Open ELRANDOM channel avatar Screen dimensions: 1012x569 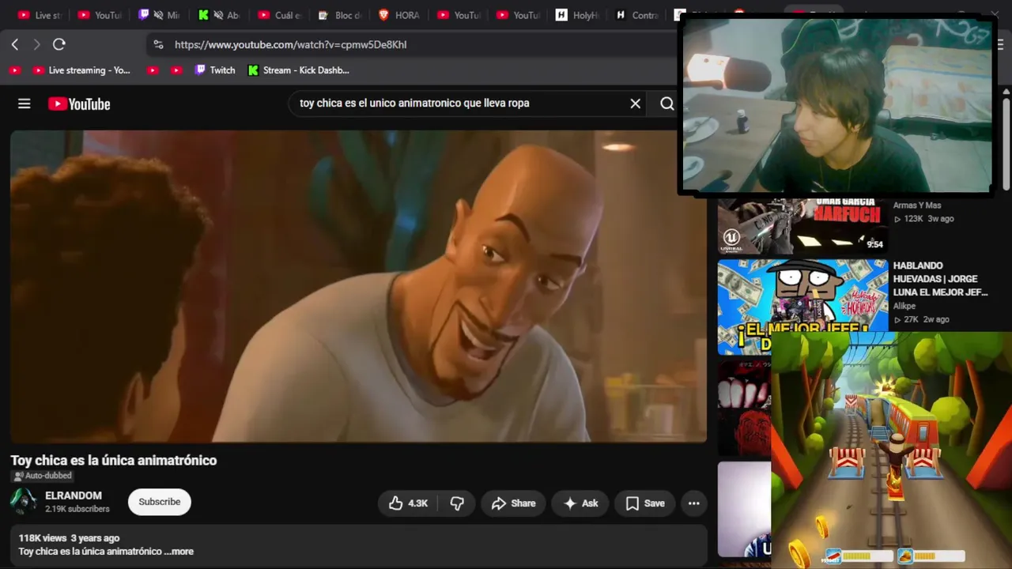[x=24, y=502]
